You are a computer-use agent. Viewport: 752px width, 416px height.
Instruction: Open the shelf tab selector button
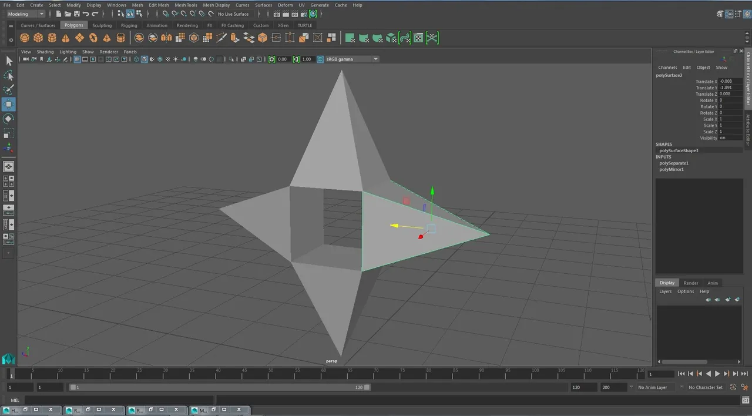(11, 25)
